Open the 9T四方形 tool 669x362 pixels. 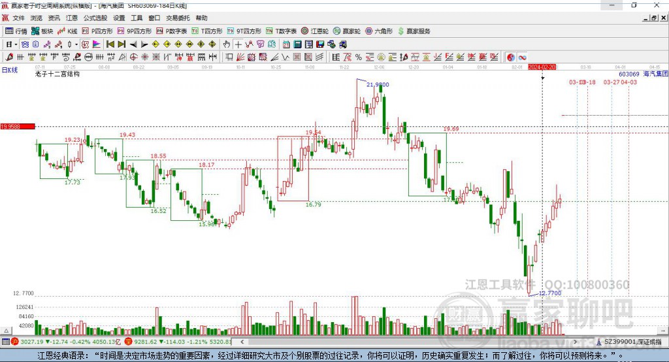[244, 31]
